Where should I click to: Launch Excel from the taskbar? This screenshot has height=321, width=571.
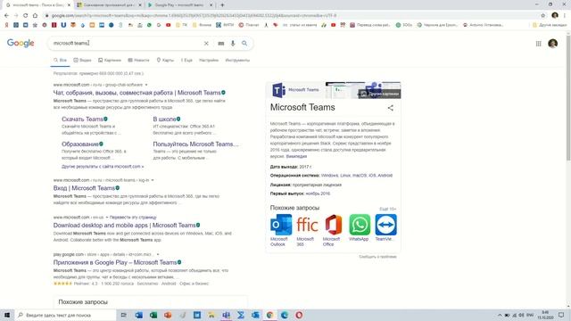tap(153, 315)
